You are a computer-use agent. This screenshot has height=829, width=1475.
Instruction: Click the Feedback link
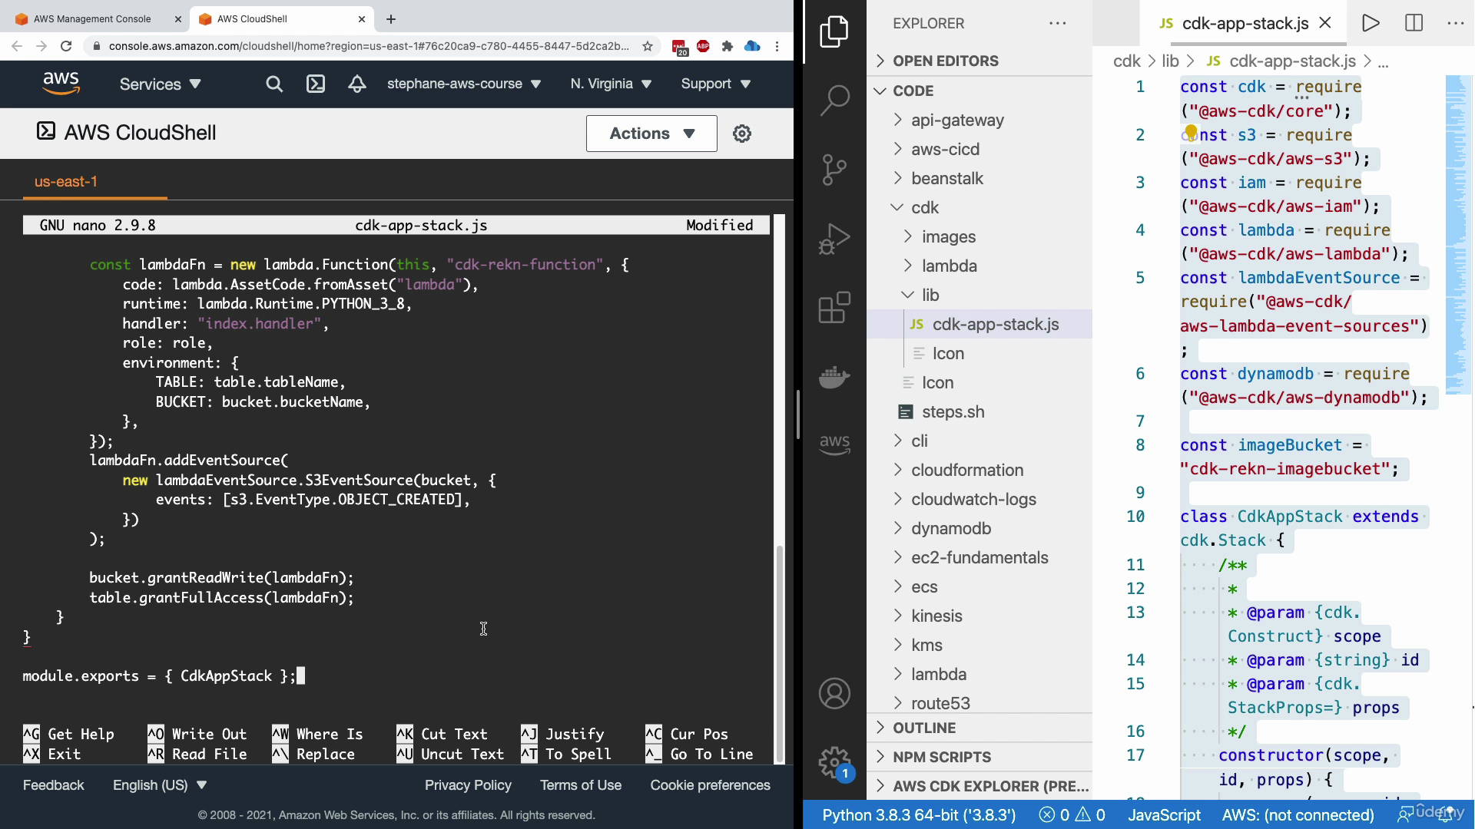pos(53,785)
